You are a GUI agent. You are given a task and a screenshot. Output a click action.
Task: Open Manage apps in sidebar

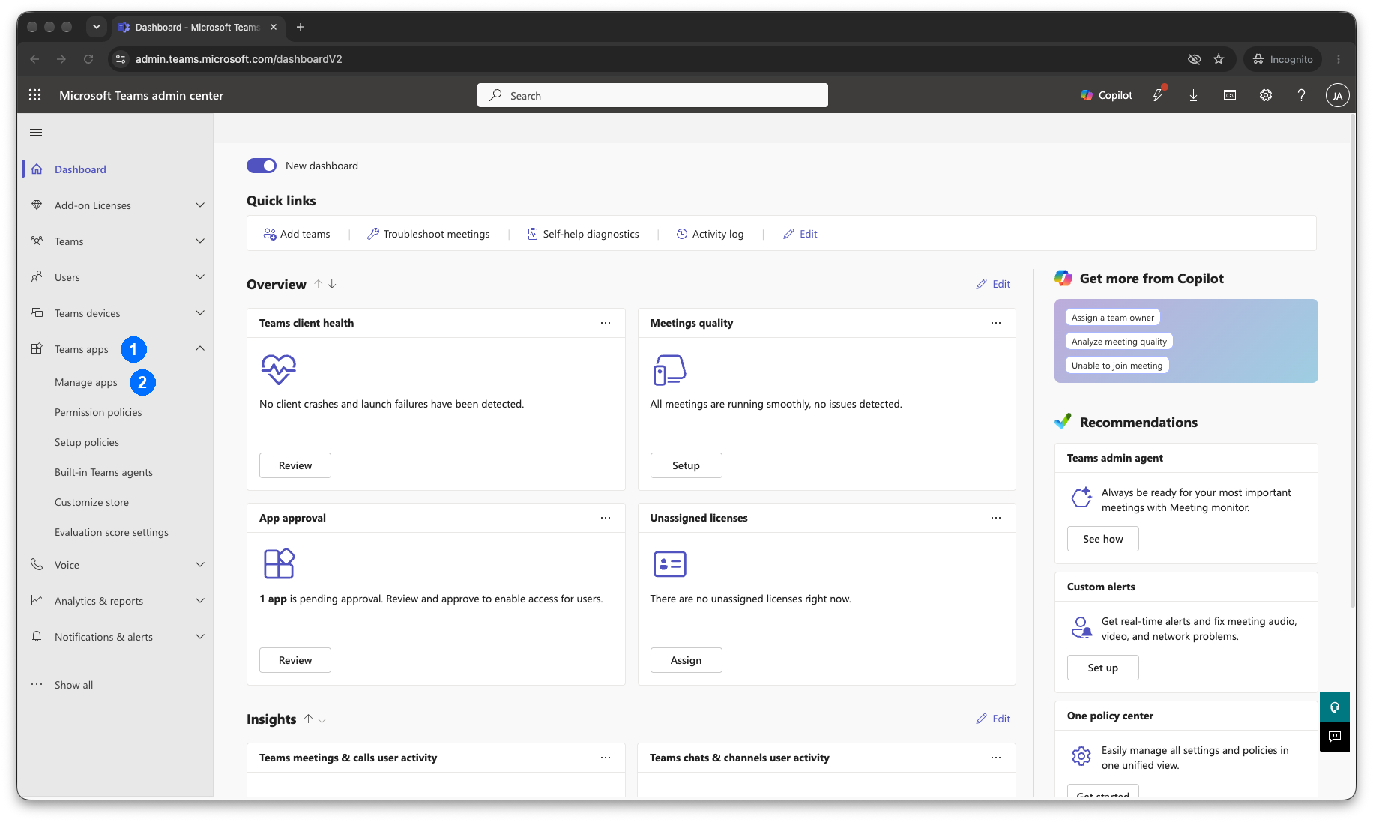86,382
